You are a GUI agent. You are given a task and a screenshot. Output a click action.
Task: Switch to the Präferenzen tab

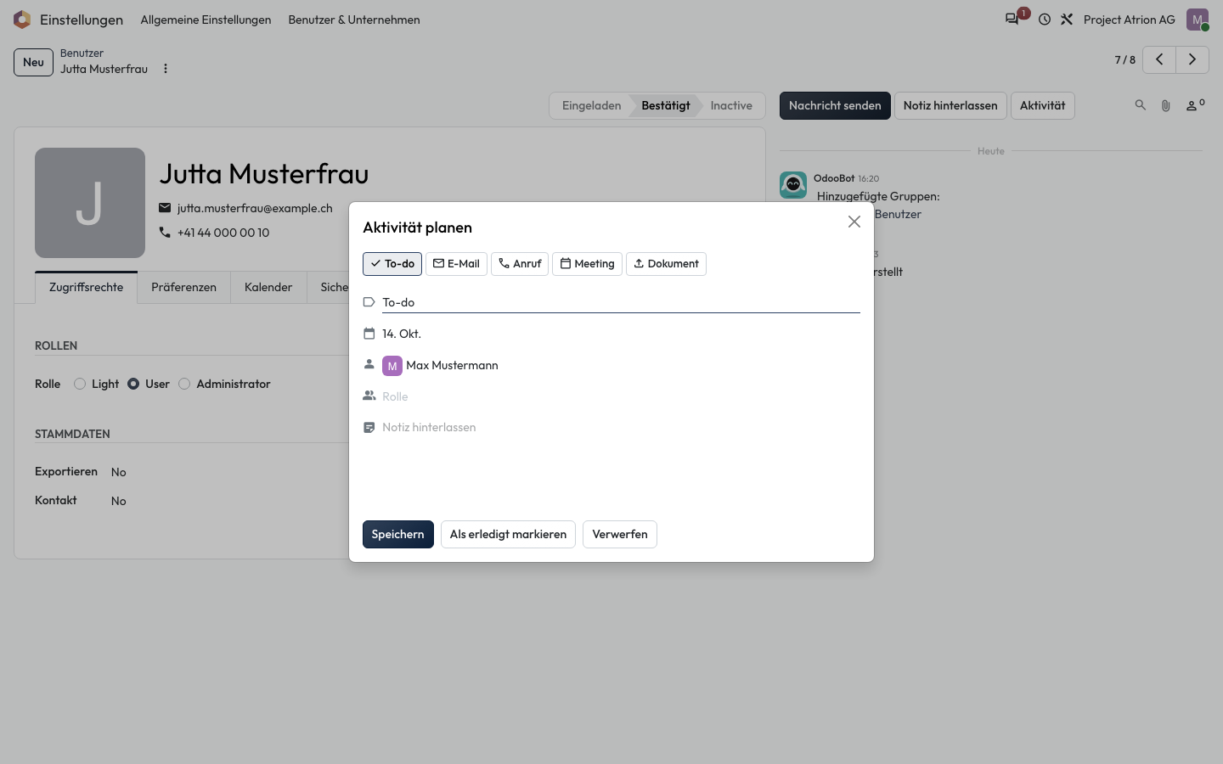tap(183, 288)
